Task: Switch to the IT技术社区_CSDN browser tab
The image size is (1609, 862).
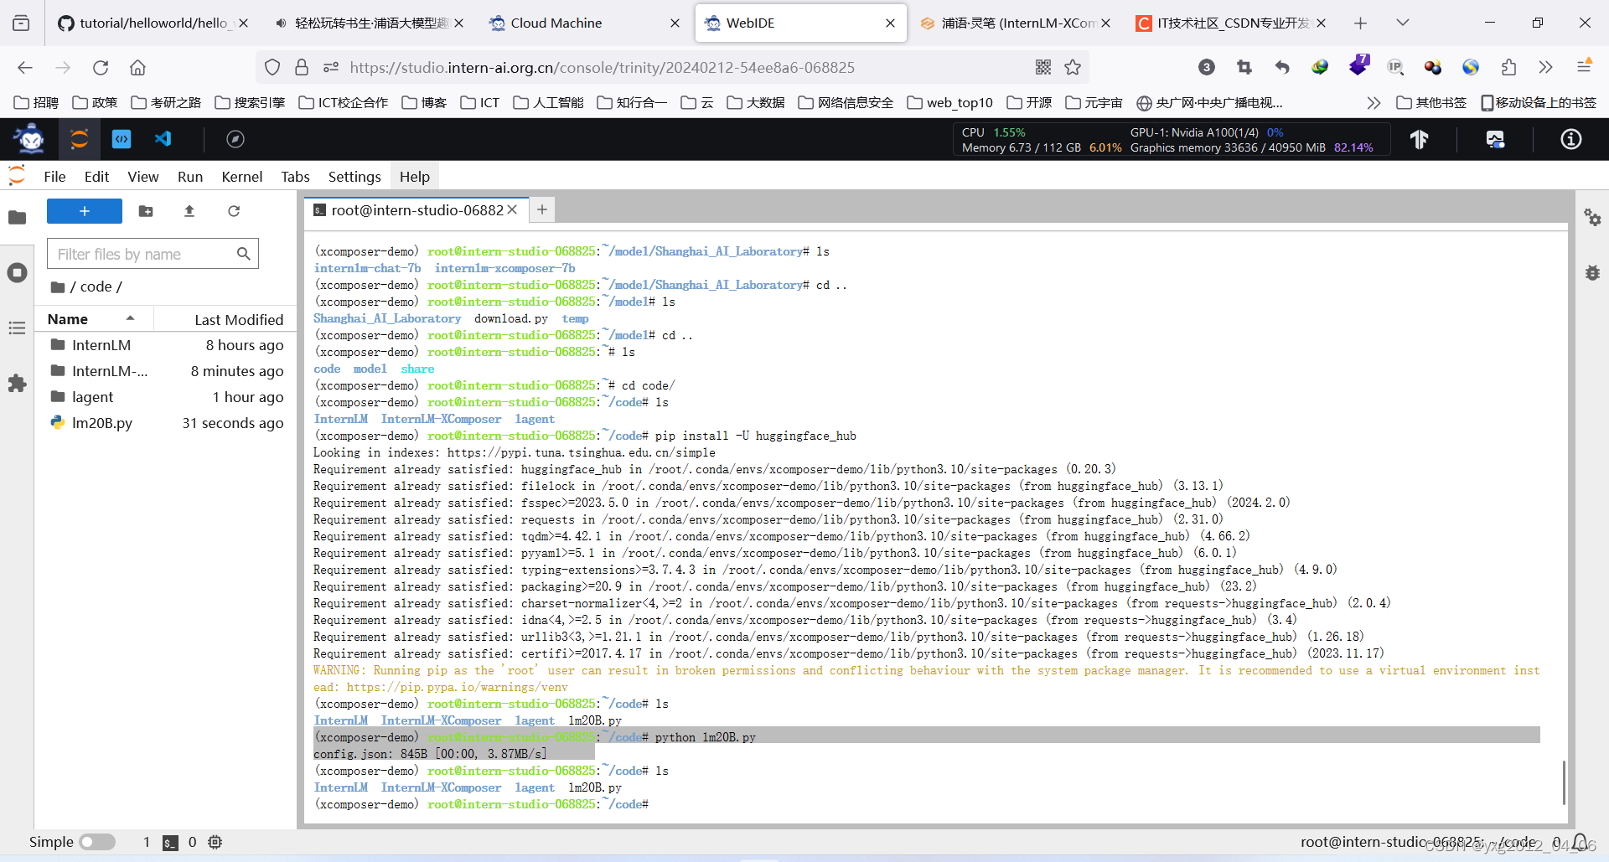Action: [1230, 23]
